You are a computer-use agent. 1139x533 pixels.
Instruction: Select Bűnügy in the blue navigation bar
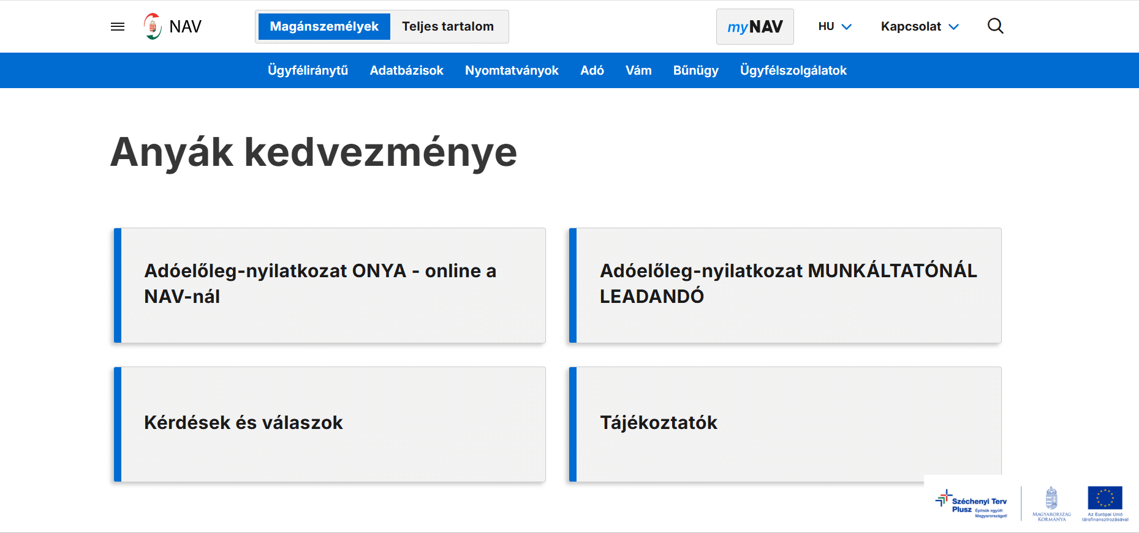[x=695, y=70]
